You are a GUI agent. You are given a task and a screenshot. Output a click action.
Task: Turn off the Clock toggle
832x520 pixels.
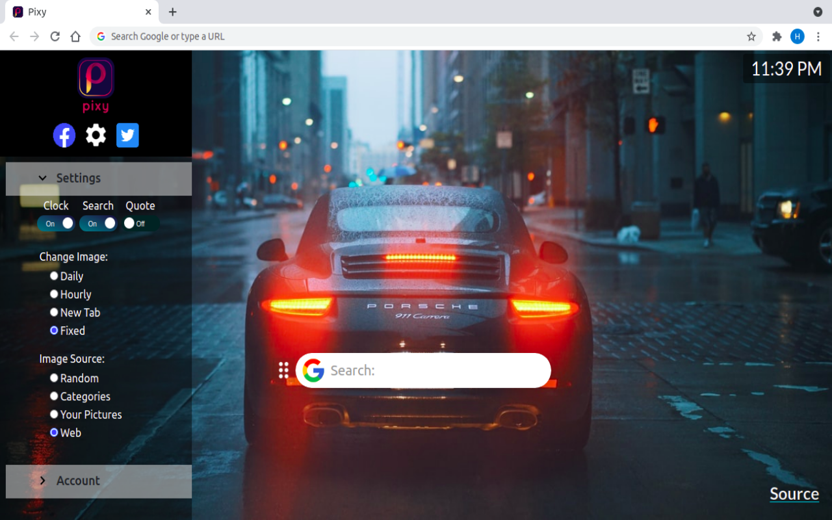[56, 223]
